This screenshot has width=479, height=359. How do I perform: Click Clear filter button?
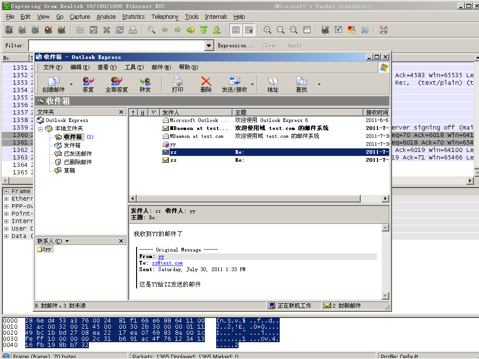pyautogui.click(x=269, y=45)
